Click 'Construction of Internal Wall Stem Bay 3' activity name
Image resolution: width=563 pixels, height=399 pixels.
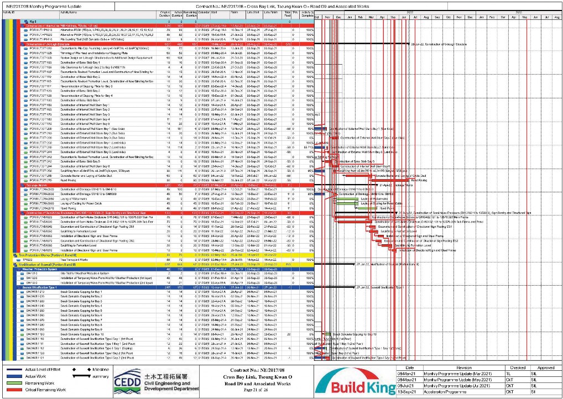point(85,114)
